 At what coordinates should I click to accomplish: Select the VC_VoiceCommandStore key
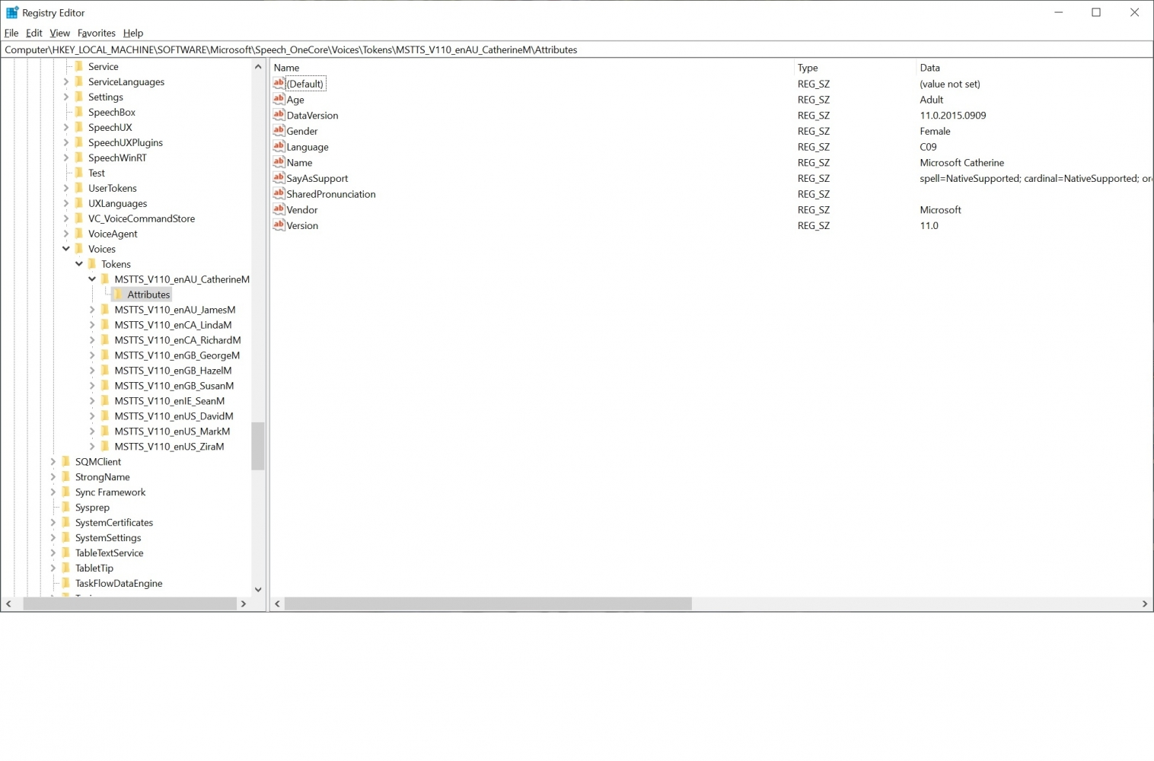142,218
